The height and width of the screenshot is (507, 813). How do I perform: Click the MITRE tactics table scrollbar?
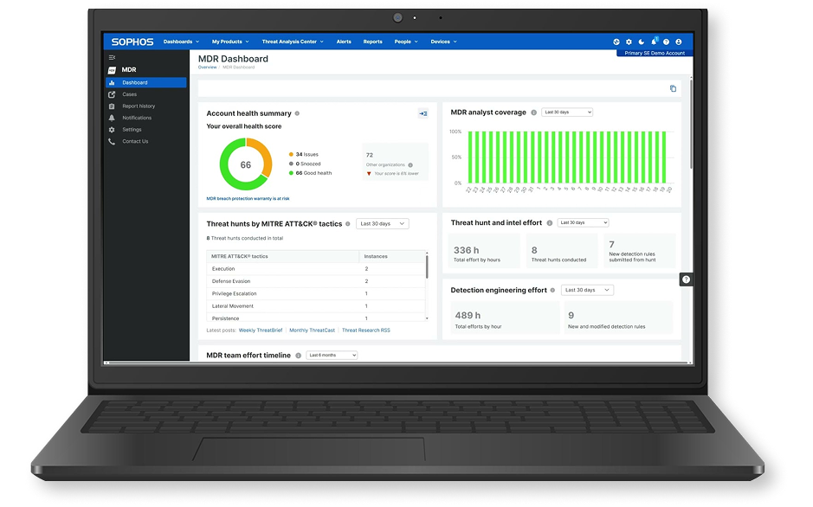click(x=426, y=268)
